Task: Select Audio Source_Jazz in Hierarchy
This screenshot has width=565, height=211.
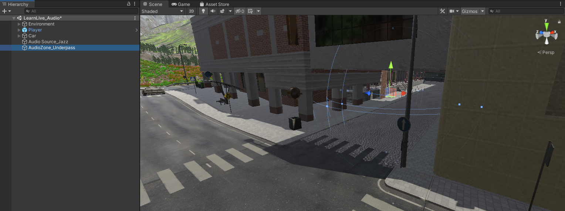Action: pyautogui.click(x=70, y=42)
